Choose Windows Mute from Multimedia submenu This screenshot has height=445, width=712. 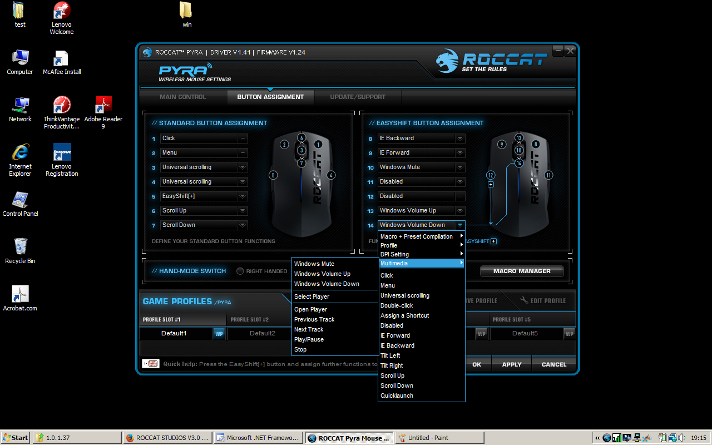click(335, 264)
